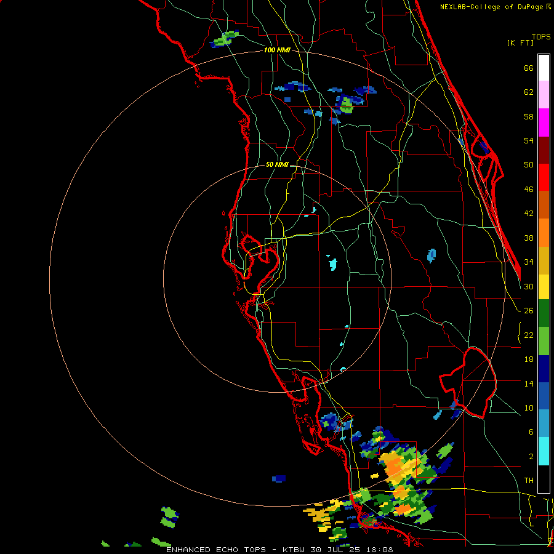Pick the magenta legend swatch
Image resolution: width=554 pixels, height=554 pixels.
click(544, 122)
